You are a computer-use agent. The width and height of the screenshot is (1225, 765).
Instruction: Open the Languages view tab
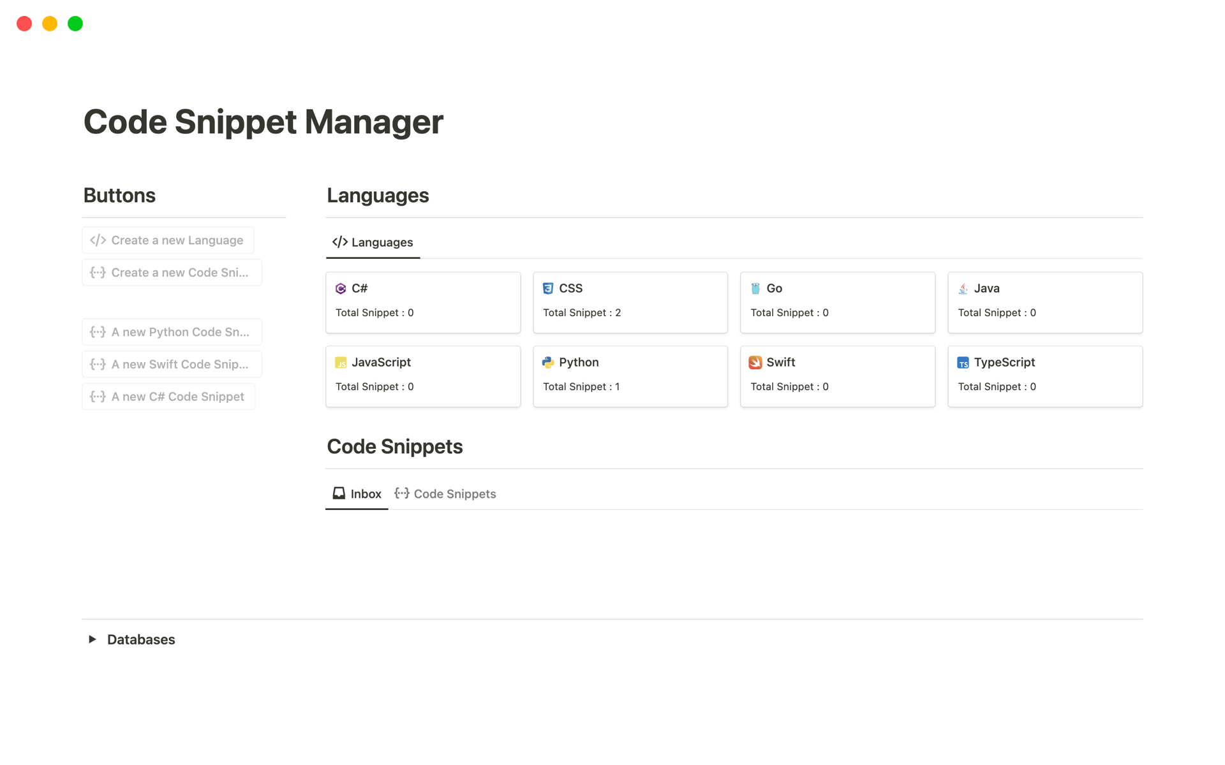tap(373, 242)
